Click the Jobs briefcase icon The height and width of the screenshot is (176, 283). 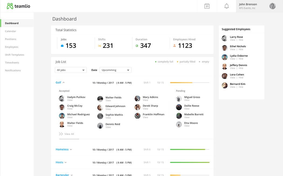coord(62,46)
